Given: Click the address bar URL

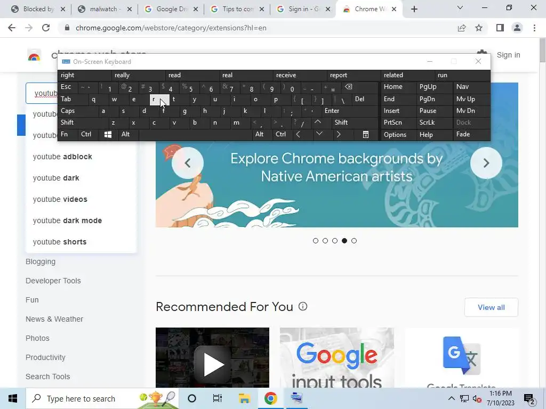Looking at the screenshot, I should [x=171, y=28].
